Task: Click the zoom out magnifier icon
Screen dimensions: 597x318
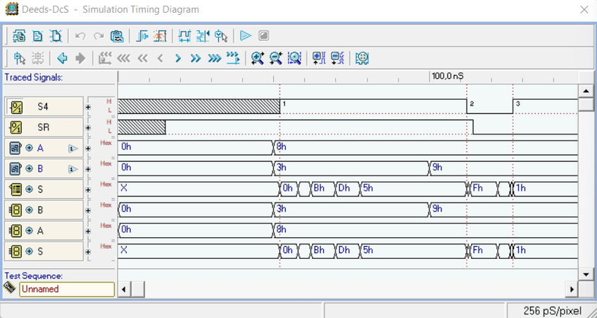Action: (276, 58)
